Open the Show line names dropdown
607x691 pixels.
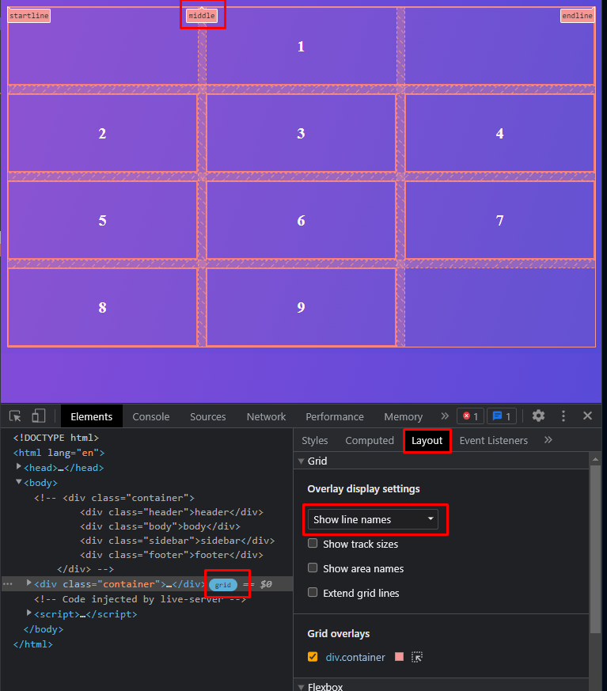pos(373,519)
